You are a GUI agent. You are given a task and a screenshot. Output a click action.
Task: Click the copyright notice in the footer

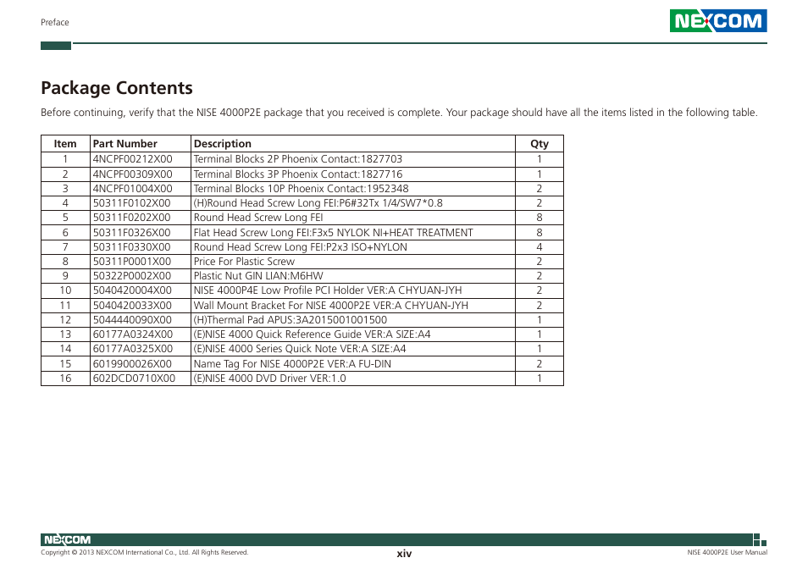[x=144, y=552]
